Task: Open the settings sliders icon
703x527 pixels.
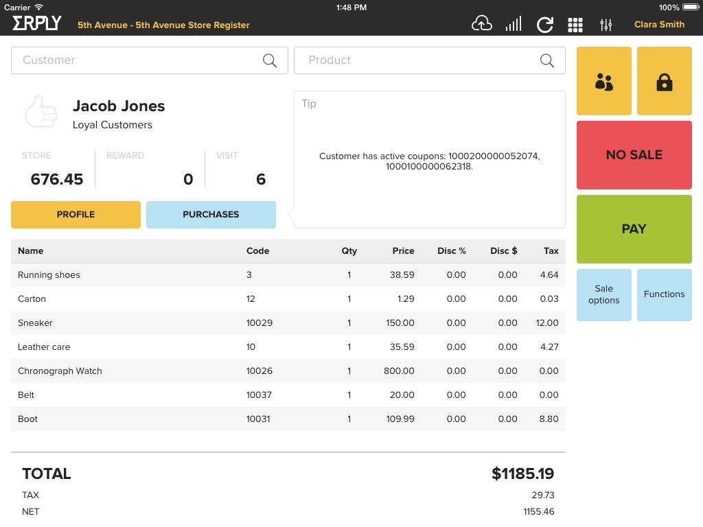Action: [x=606, y=25]
